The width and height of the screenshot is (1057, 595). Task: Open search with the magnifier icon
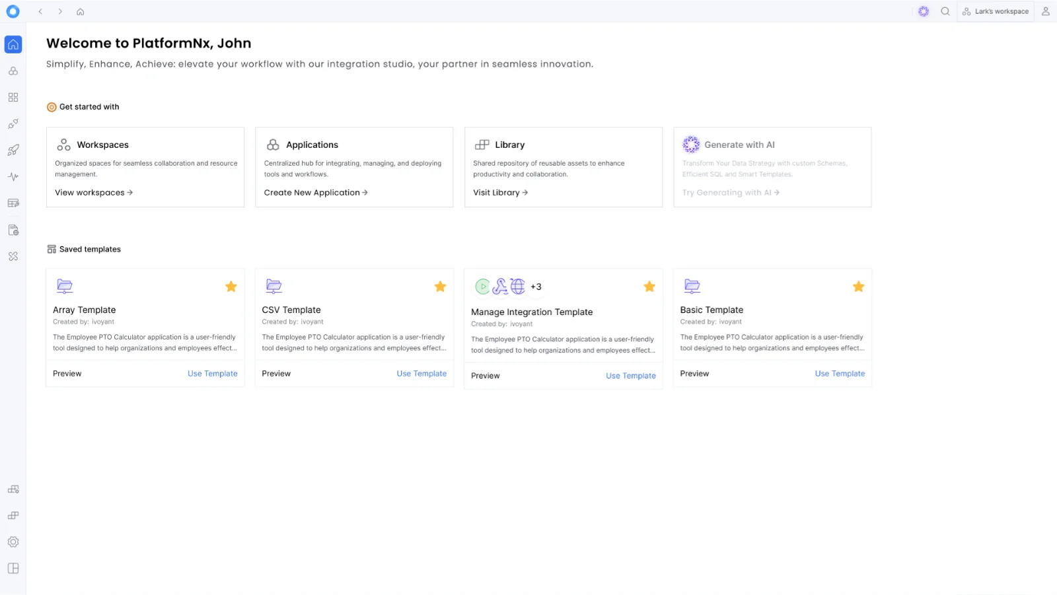(945, 11)
